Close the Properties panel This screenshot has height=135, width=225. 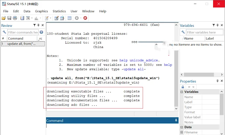pyautogui.click(x=222, y=81)
